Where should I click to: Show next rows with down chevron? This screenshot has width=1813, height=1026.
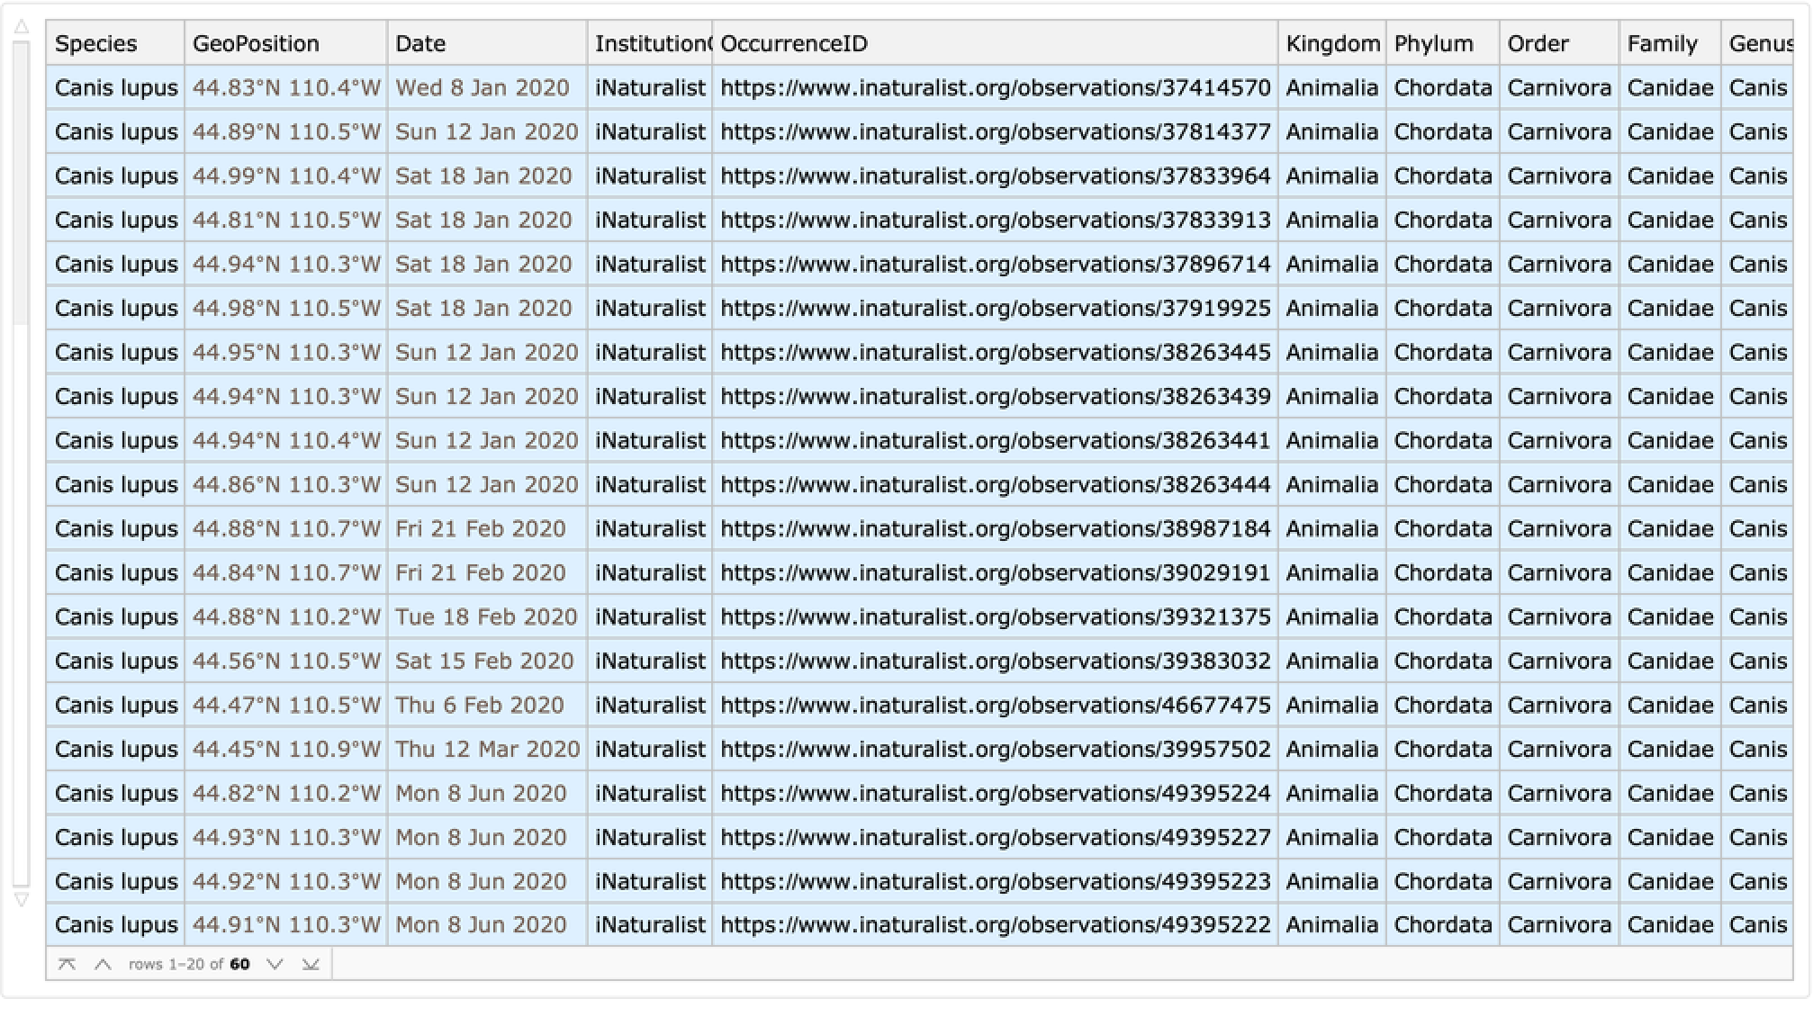coord(275,964)
